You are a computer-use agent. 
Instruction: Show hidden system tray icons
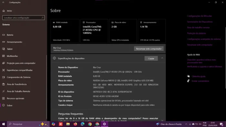coord(186,124)
